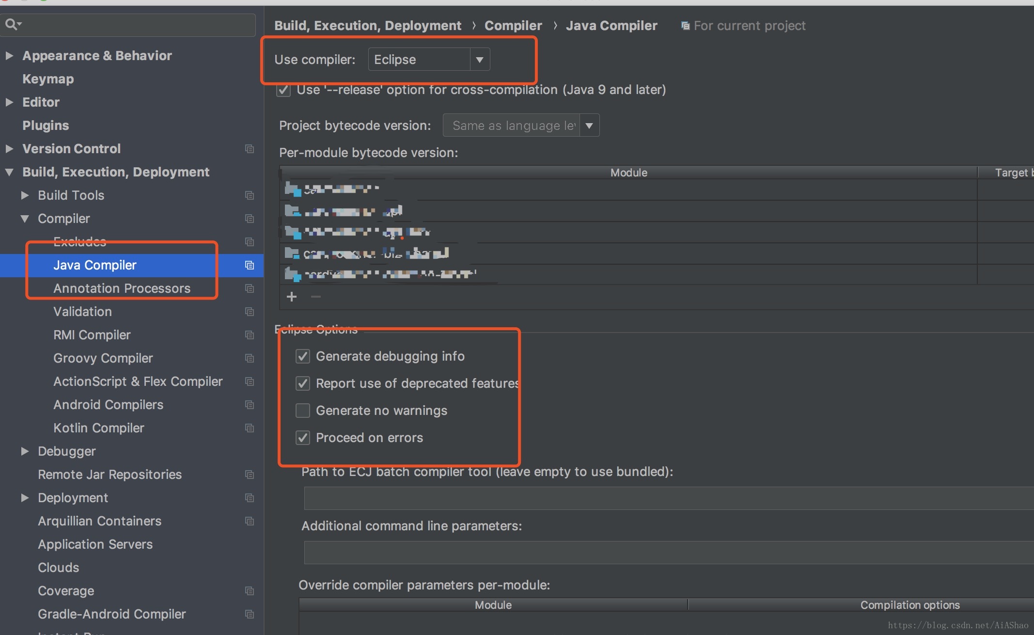Click project-level icon beside Groovy Compiler
This screenshot has width=1034, height=635.
250,358
